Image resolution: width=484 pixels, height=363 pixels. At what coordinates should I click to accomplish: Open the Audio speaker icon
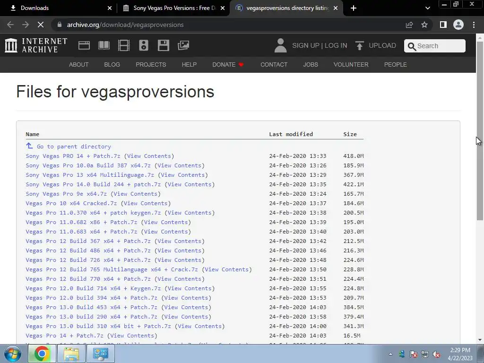(x=144, y=45)
